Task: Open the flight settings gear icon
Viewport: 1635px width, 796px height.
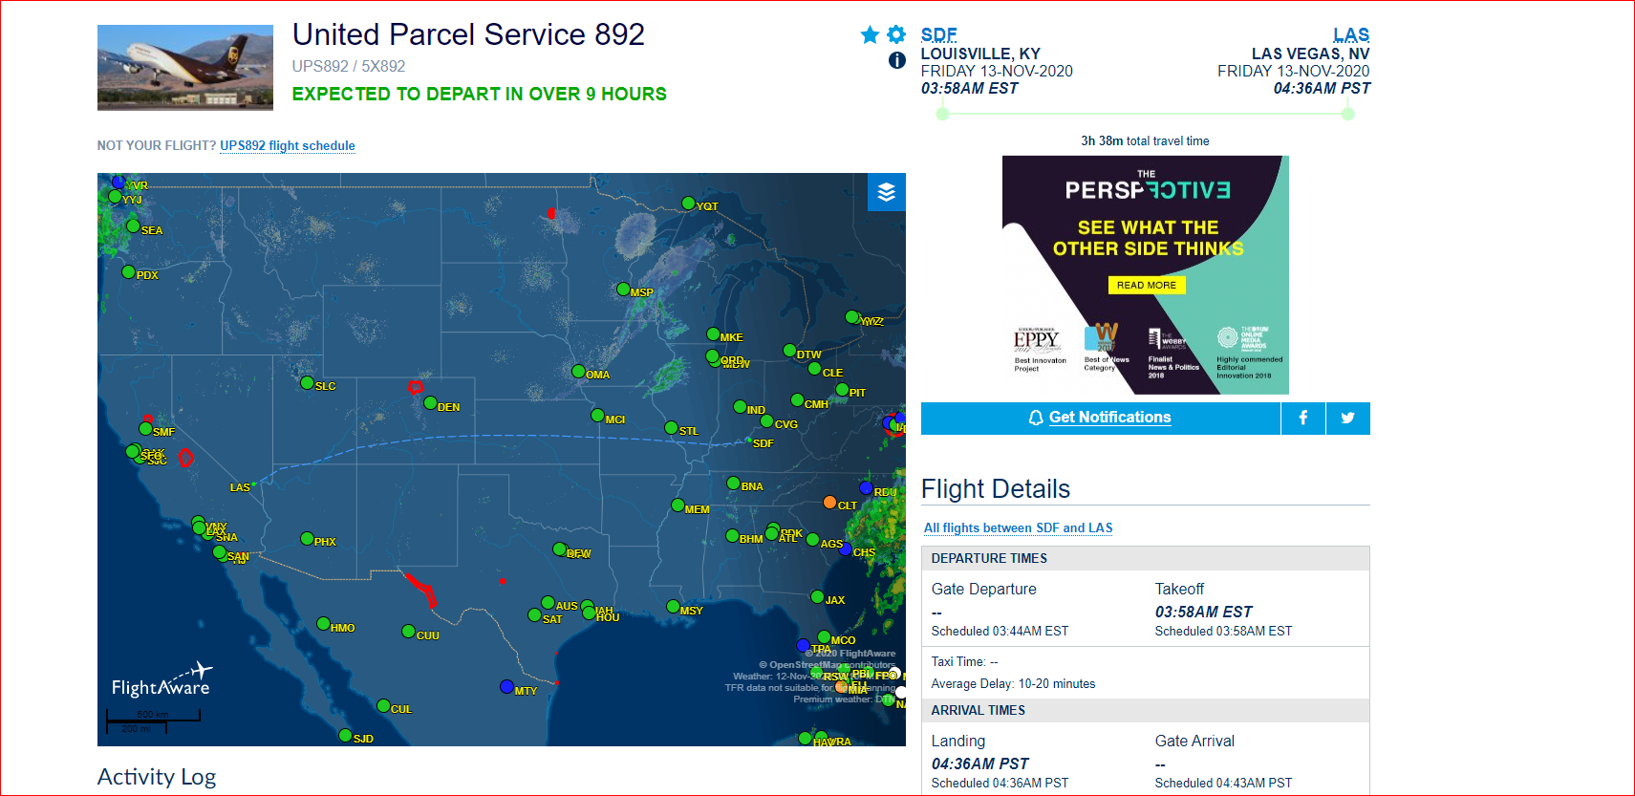Action: coord(896,35)
